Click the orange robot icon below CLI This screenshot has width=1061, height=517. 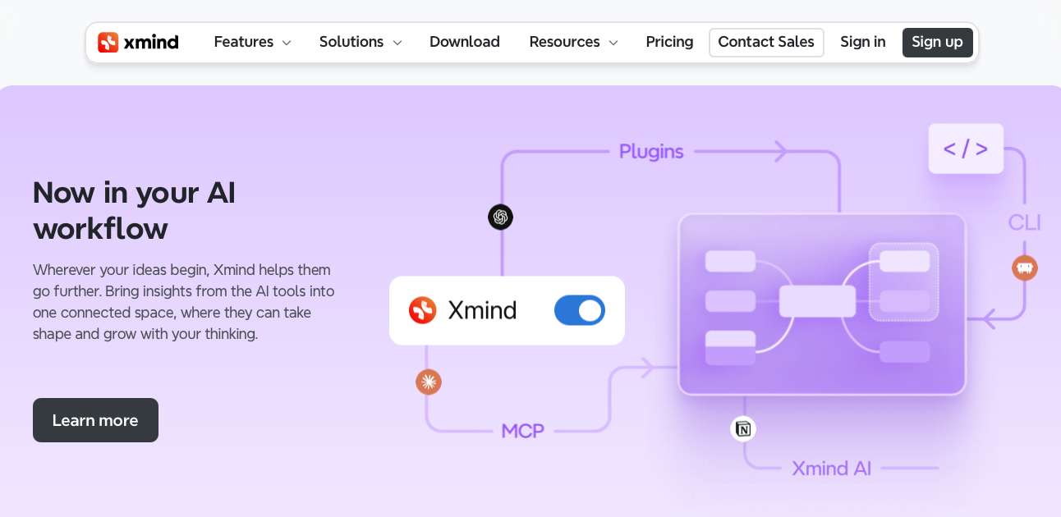(x=1024, y=268)
